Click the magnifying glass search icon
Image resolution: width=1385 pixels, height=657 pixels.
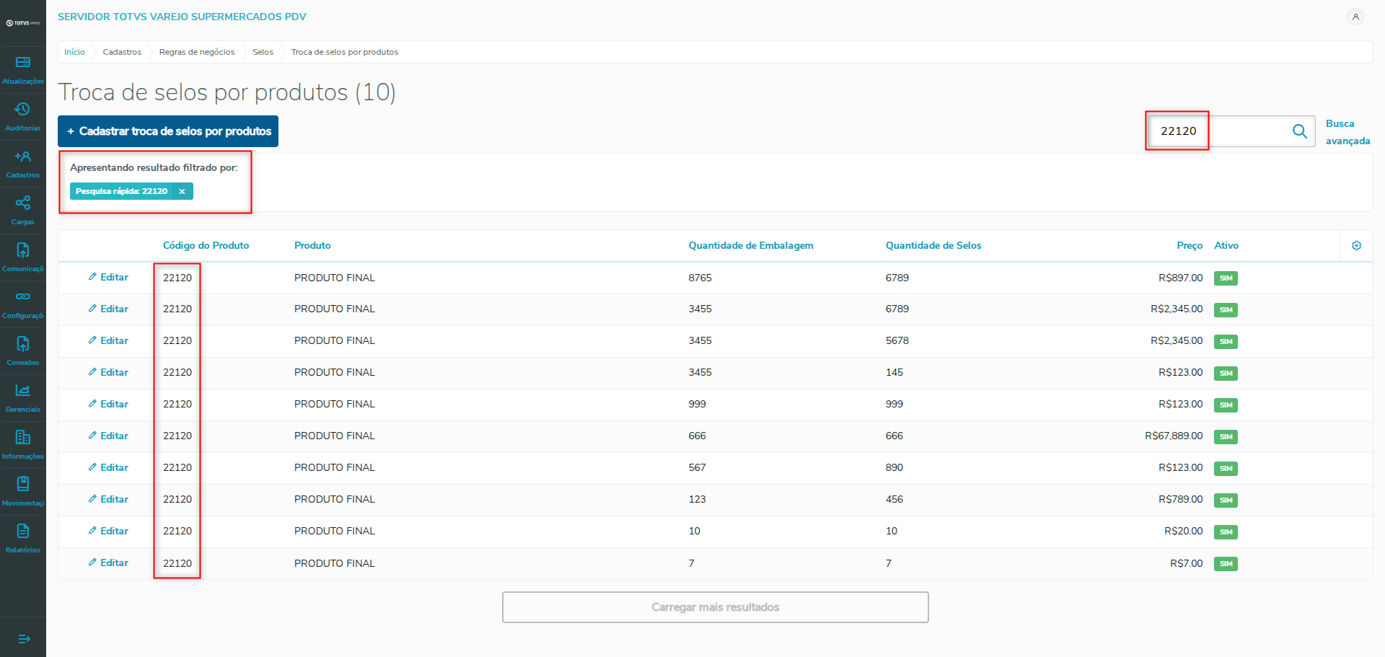tap(1299, 131)
